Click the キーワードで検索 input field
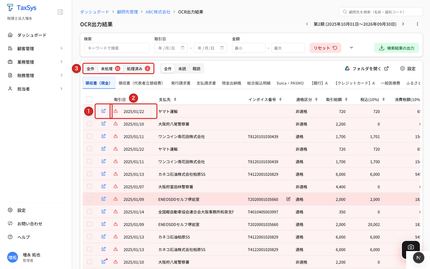The image size is (430, 269). click(116, 48)
